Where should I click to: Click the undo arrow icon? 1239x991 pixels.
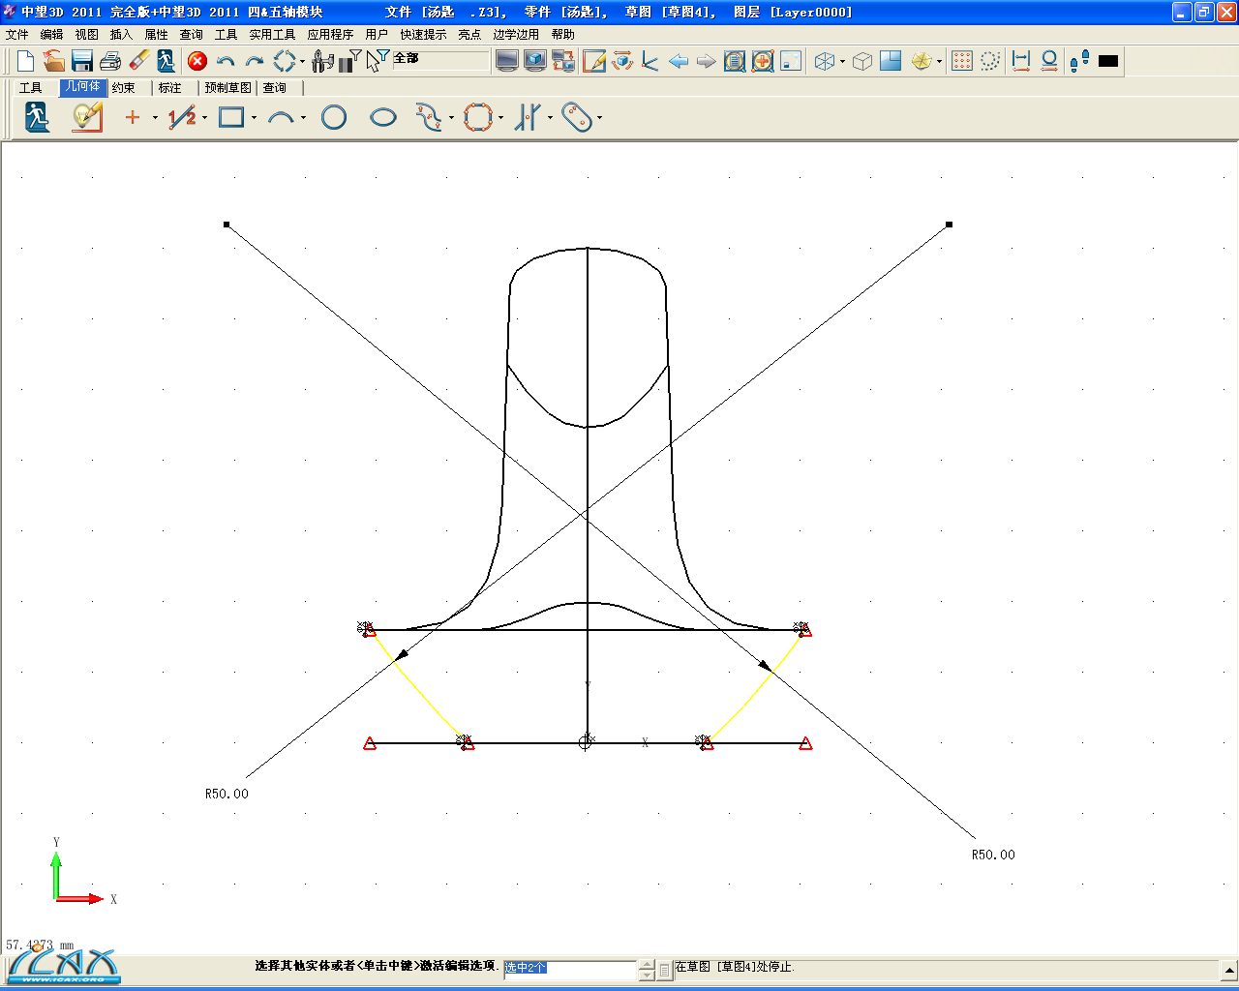226,61
